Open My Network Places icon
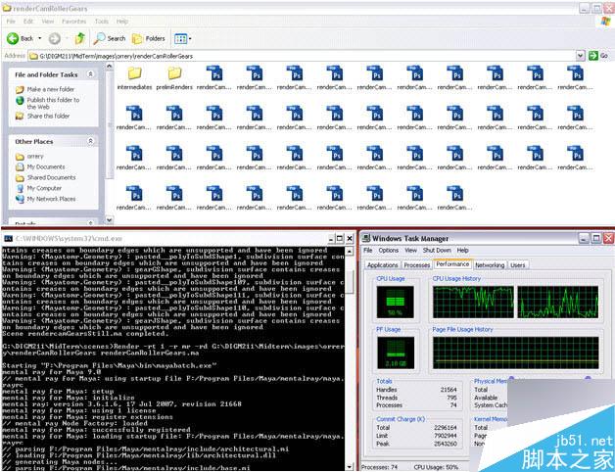Image resolution: width=615 pixels, height=472 pixels. [20, 199]
